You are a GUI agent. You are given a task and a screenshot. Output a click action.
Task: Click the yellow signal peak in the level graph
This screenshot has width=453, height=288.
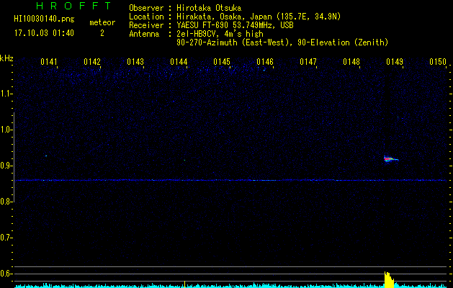tap(389, 279)
